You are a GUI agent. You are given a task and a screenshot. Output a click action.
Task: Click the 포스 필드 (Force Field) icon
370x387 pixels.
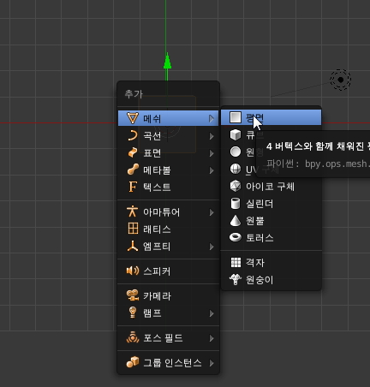point(133,337)
